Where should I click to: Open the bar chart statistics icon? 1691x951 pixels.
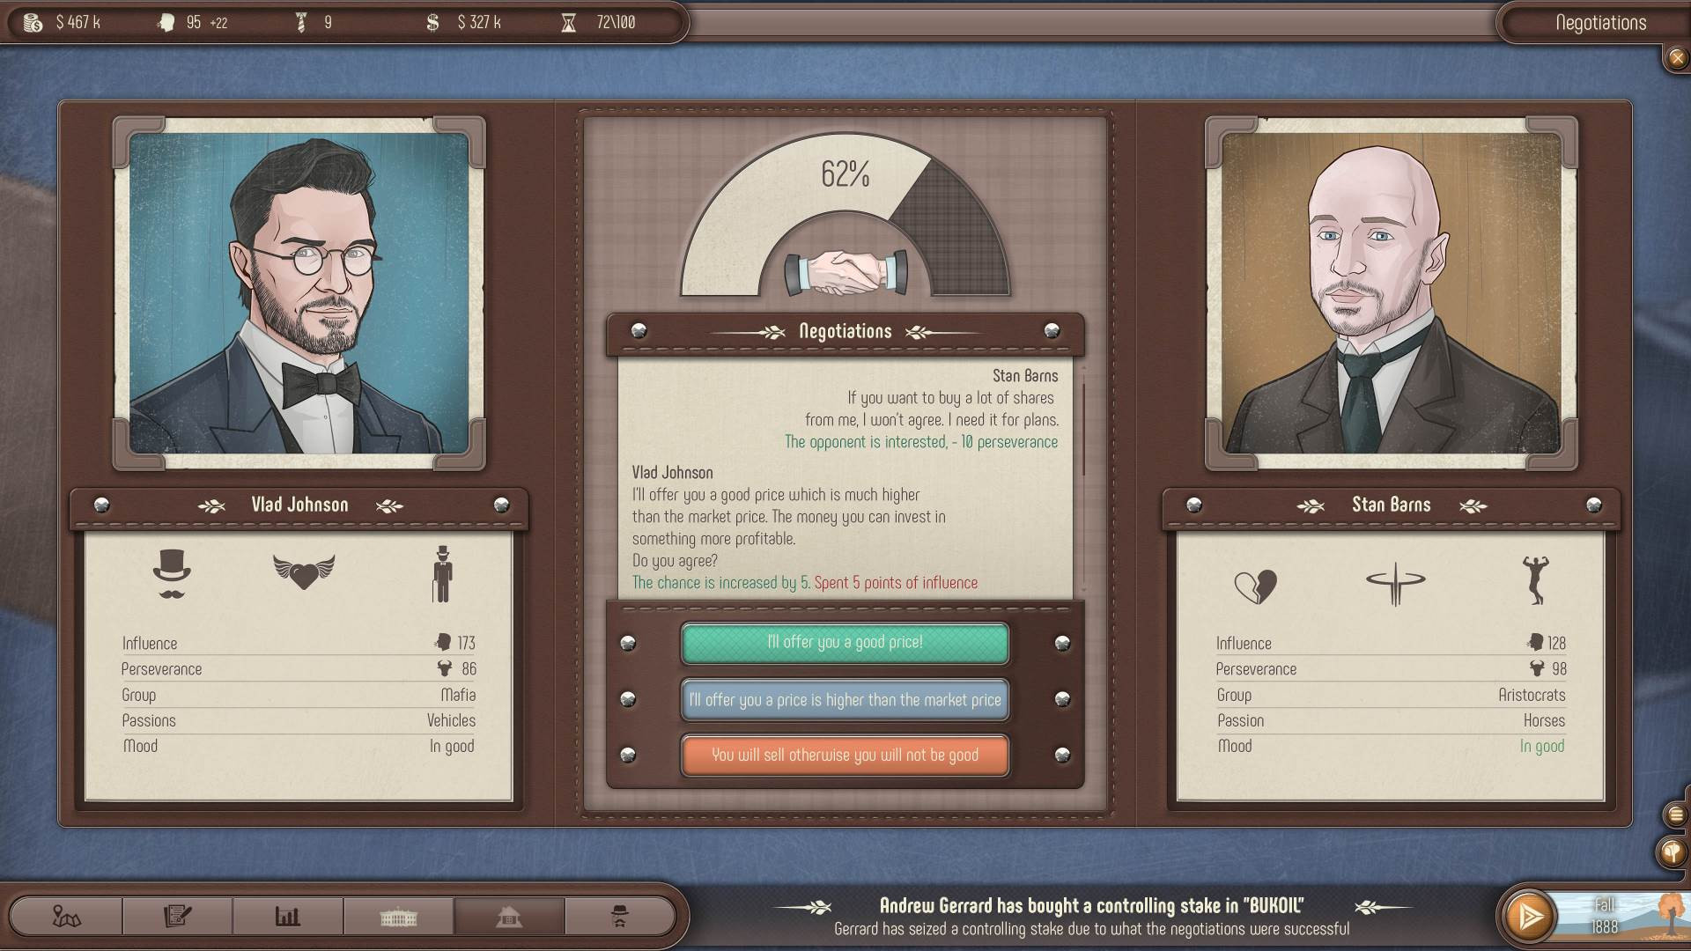pyautogui.click(x=288, y=917)
